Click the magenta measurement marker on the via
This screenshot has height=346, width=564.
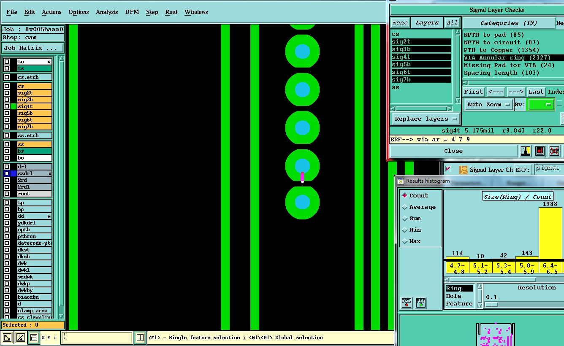(302, 177)
